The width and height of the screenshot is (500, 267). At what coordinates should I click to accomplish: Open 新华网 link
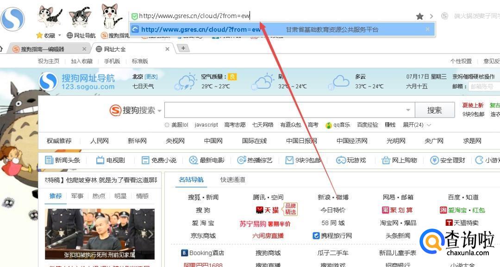pos(137,141)
